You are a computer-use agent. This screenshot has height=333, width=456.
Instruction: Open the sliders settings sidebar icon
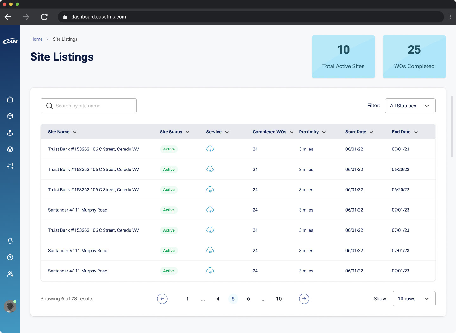pos(10,166)
